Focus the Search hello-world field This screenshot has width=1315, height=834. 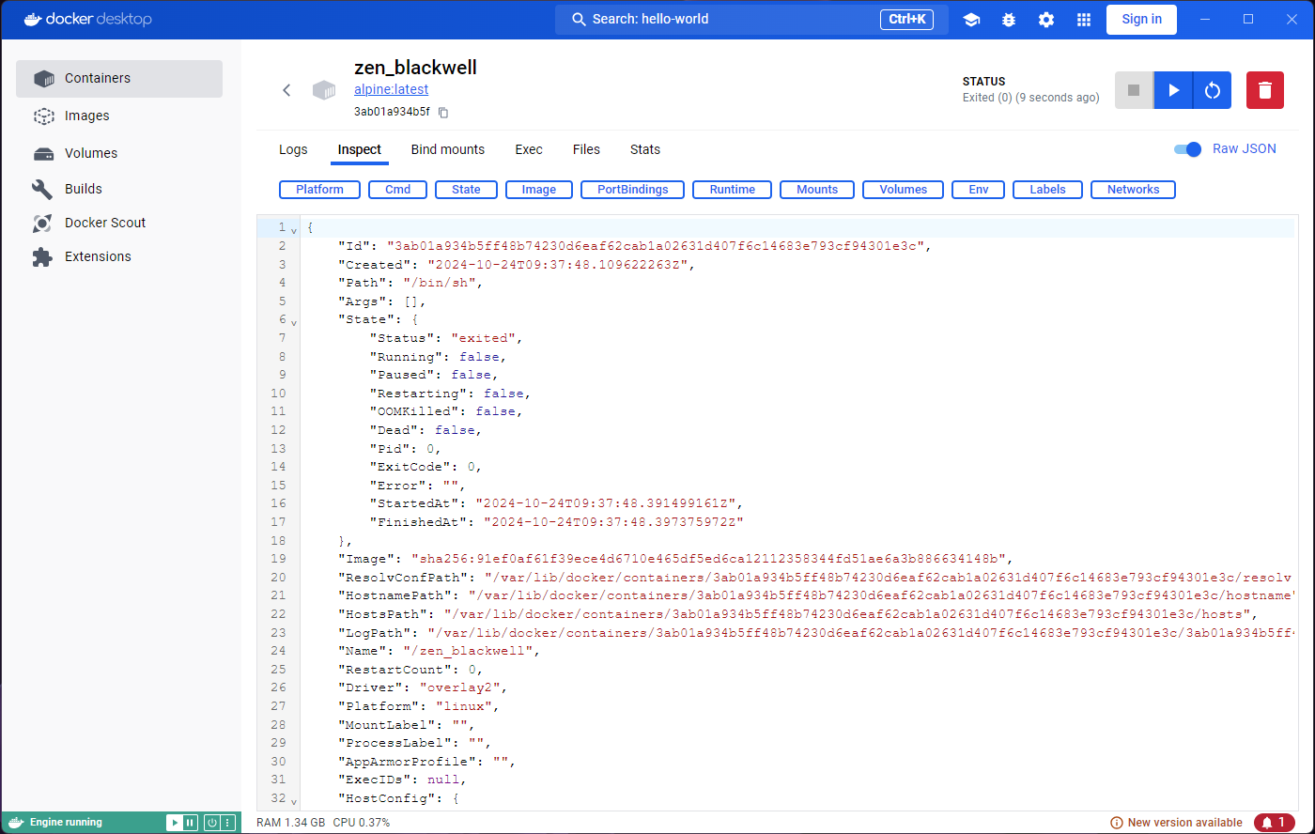click(751, 20)
